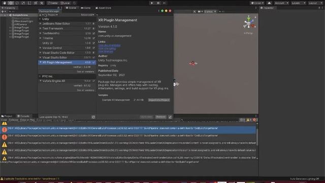Open the Advanced dropdown in Package Manager
325x183 pixels.
point(87,15)
